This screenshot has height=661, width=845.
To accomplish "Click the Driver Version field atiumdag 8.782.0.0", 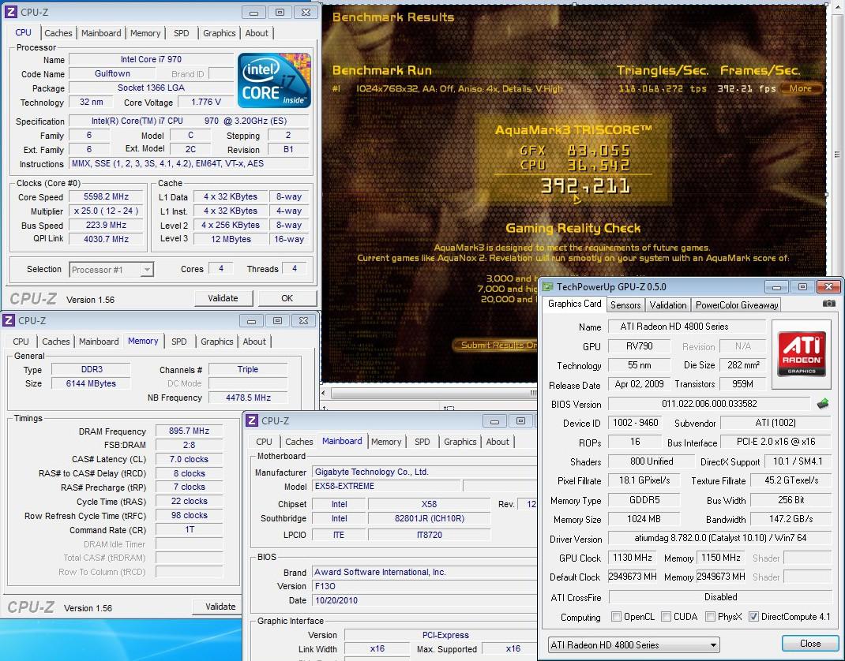I will click(720, 538).
